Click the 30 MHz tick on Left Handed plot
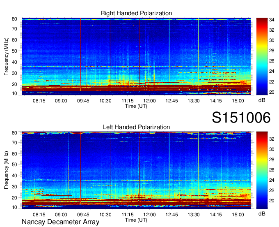This screenshot has height=227, width=279. pyautogui.click(x=14, y=187)
